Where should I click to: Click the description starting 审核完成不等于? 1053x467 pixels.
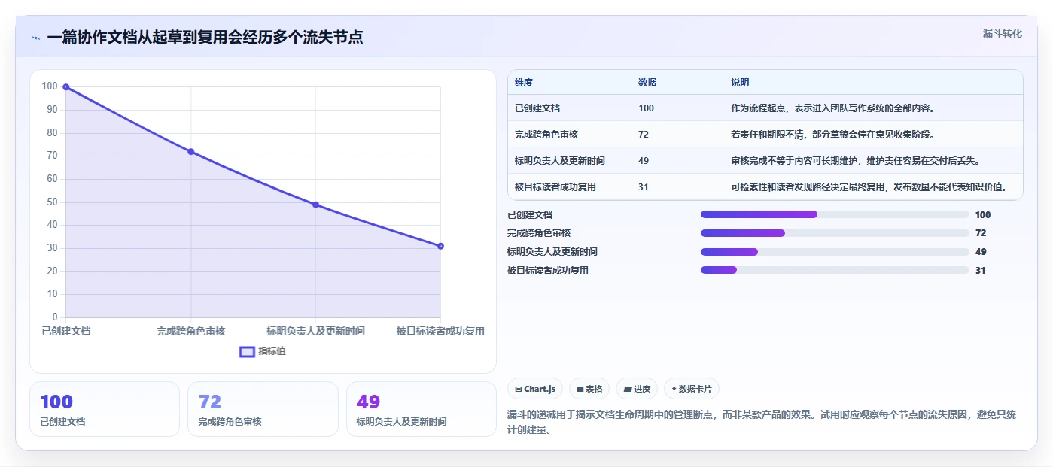[855, 161]
